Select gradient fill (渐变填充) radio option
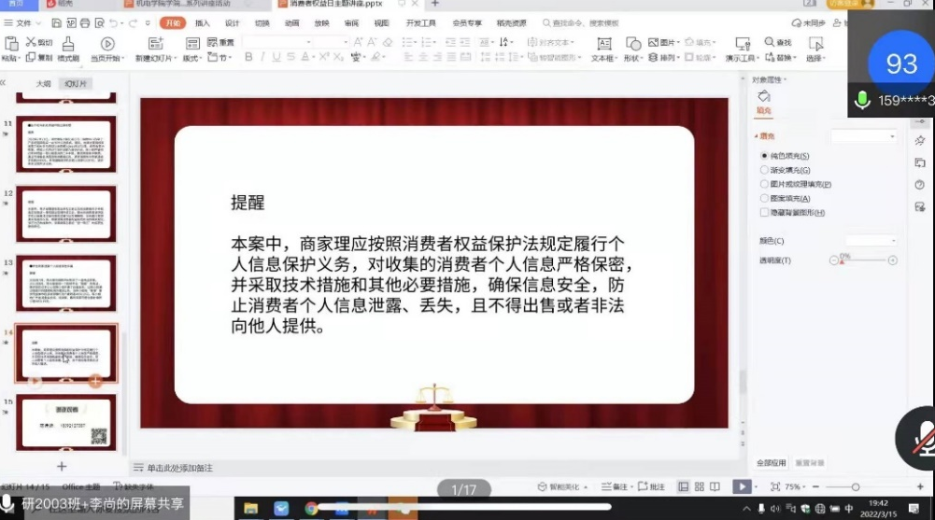This screenshot has width=935, height=520. 765,170
